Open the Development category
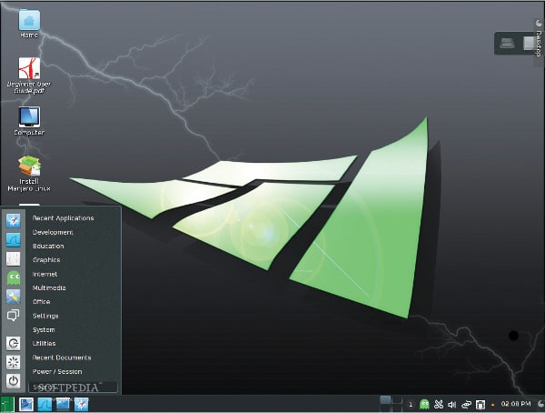545x413 pixels. (53, 232)
